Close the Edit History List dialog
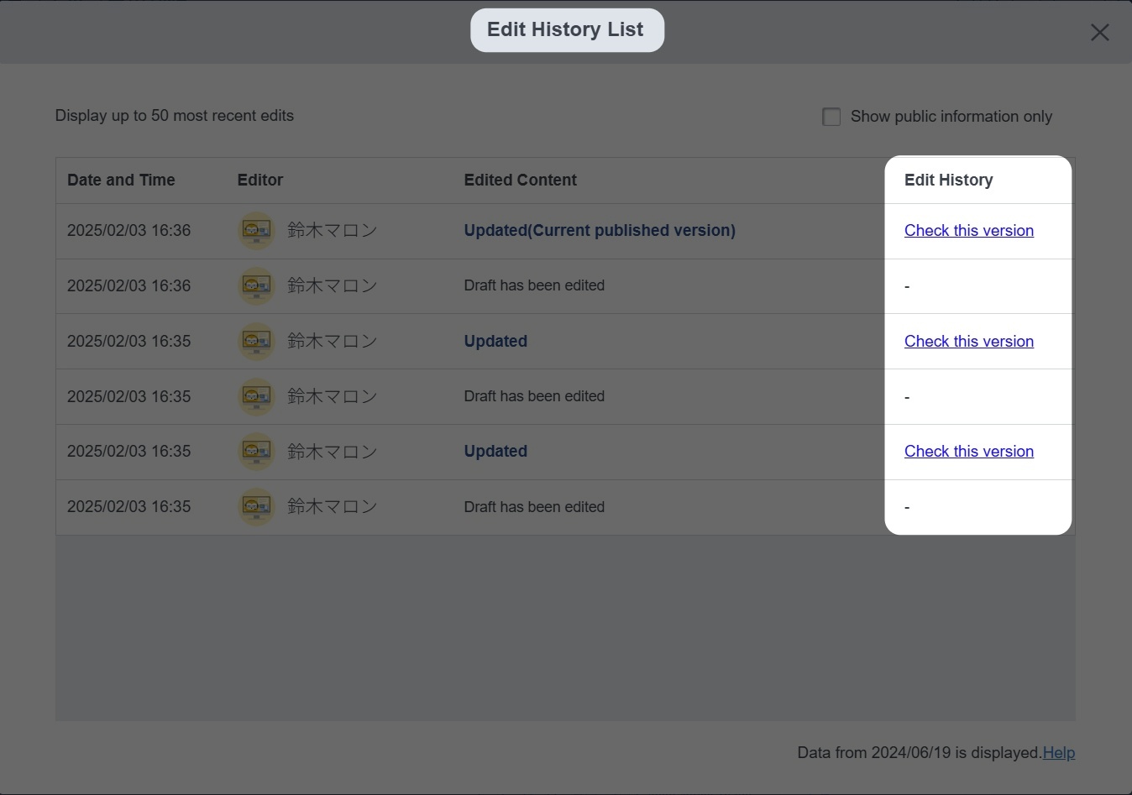 point(1099,32)
